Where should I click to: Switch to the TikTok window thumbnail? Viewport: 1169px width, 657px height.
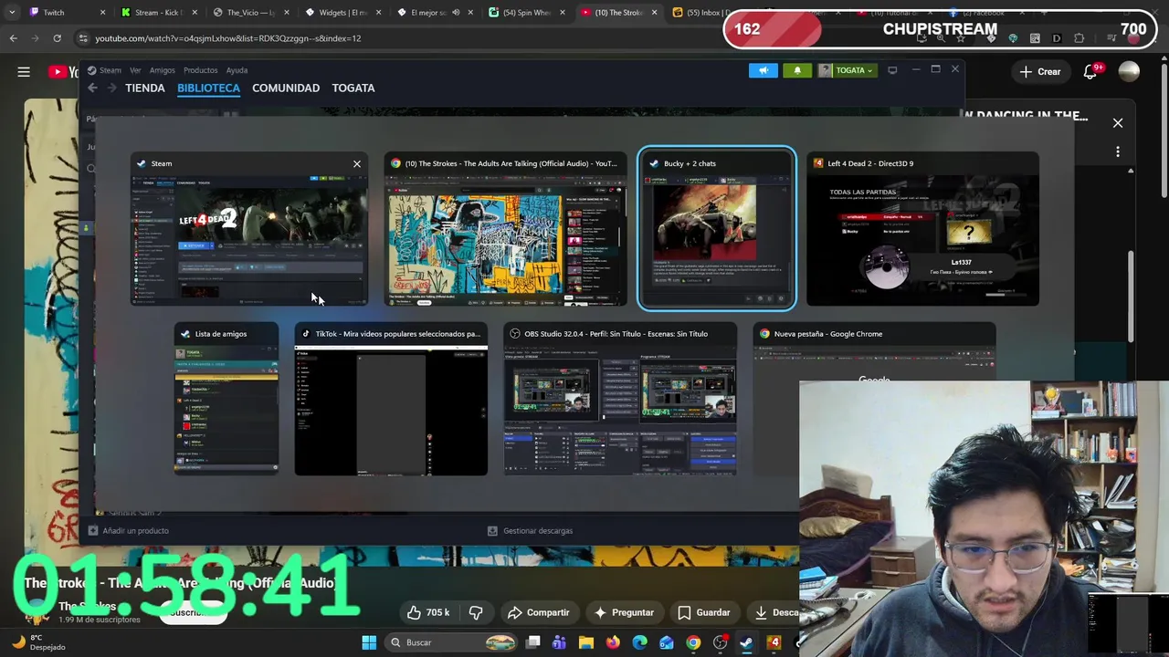tap(391, 399)
